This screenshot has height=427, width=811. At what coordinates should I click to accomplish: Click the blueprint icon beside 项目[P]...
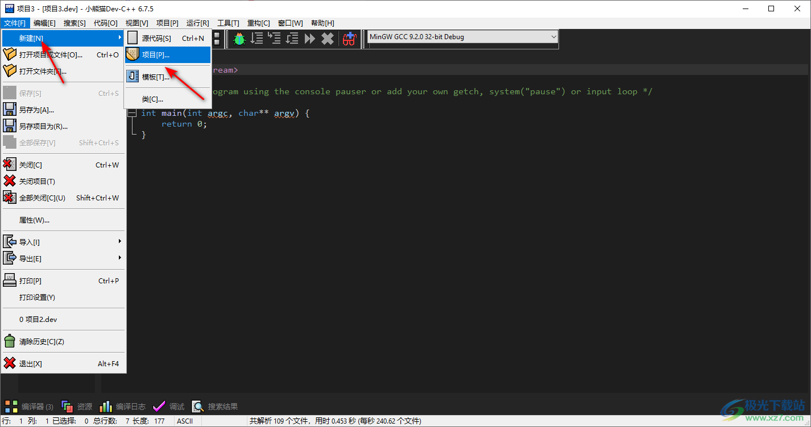[x=133, y=55]
